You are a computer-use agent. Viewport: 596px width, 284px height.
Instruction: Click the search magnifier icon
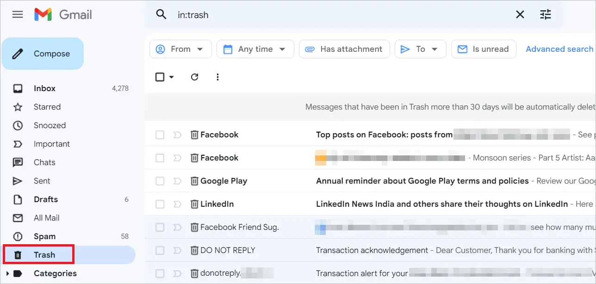(161, 14)
